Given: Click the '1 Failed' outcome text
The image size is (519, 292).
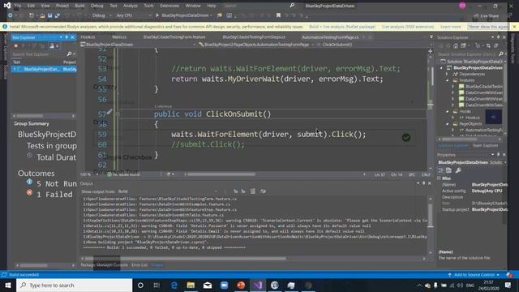Looking at the screenshot, I should coord(54,195).
